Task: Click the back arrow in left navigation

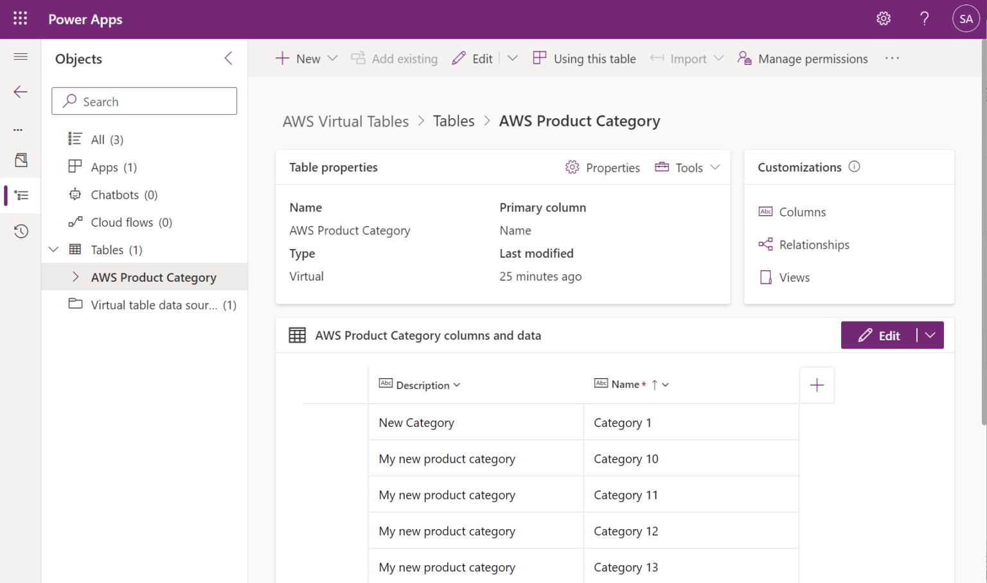Action: pyautogui.click(x=20, y=92)
